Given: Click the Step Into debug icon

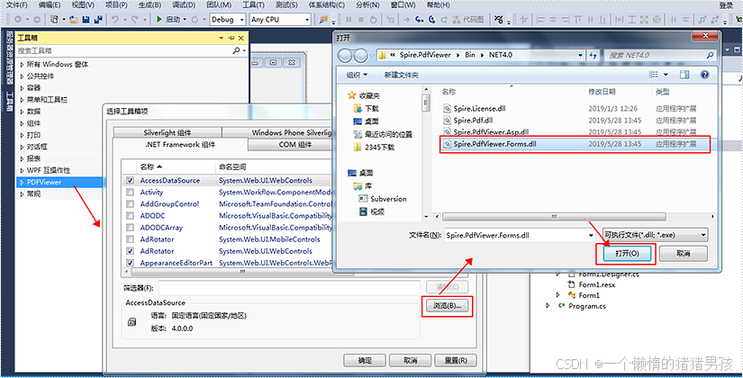Looking at the screenshot, I should pyautogui.click(x=420, y=20).
